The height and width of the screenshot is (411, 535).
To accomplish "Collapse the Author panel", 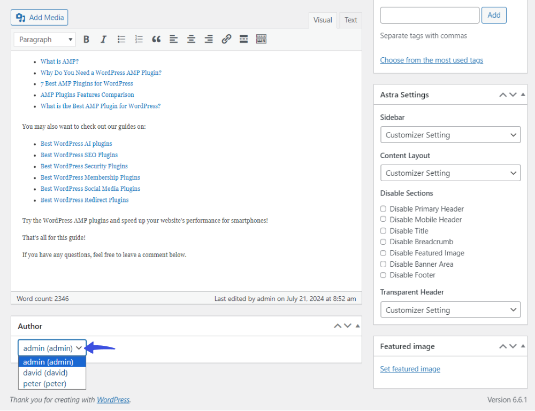I will (357, 326).
